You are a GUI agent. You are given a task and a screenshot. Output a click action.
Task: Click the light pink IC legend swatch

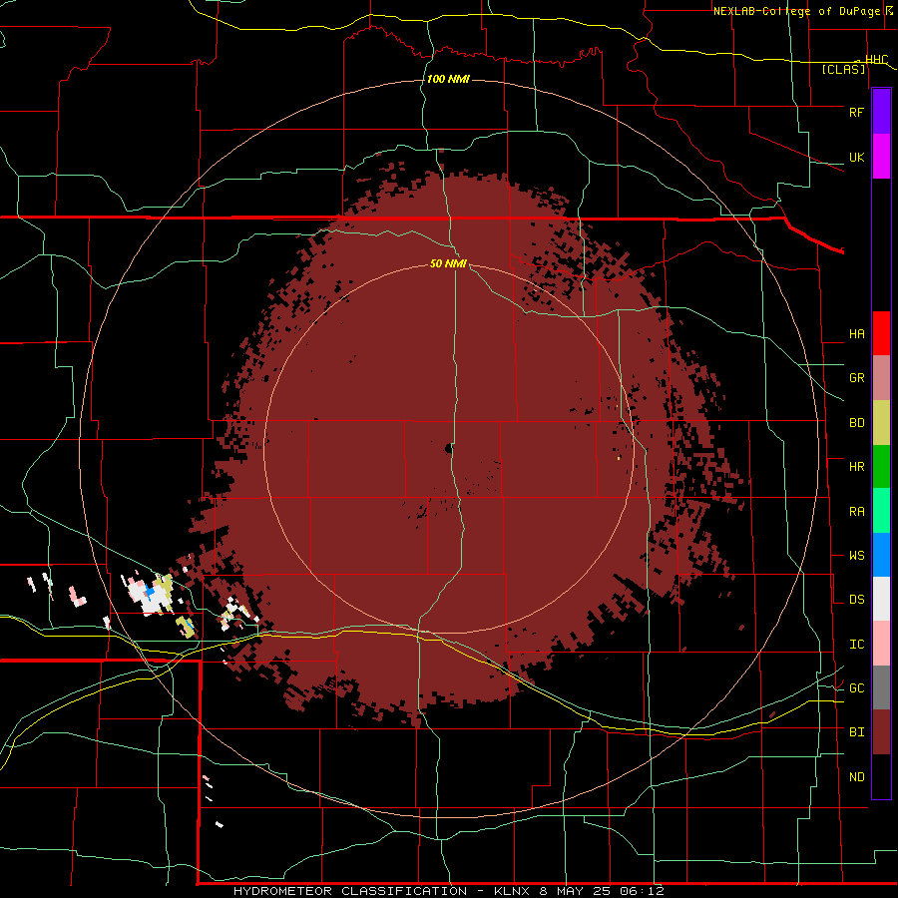point(881,644)
